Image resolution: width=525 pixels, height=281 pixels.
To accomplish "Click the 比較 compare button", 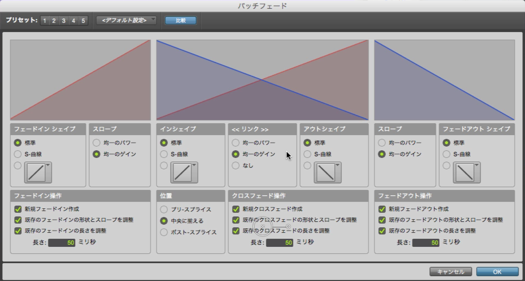I will pos(181,21).
